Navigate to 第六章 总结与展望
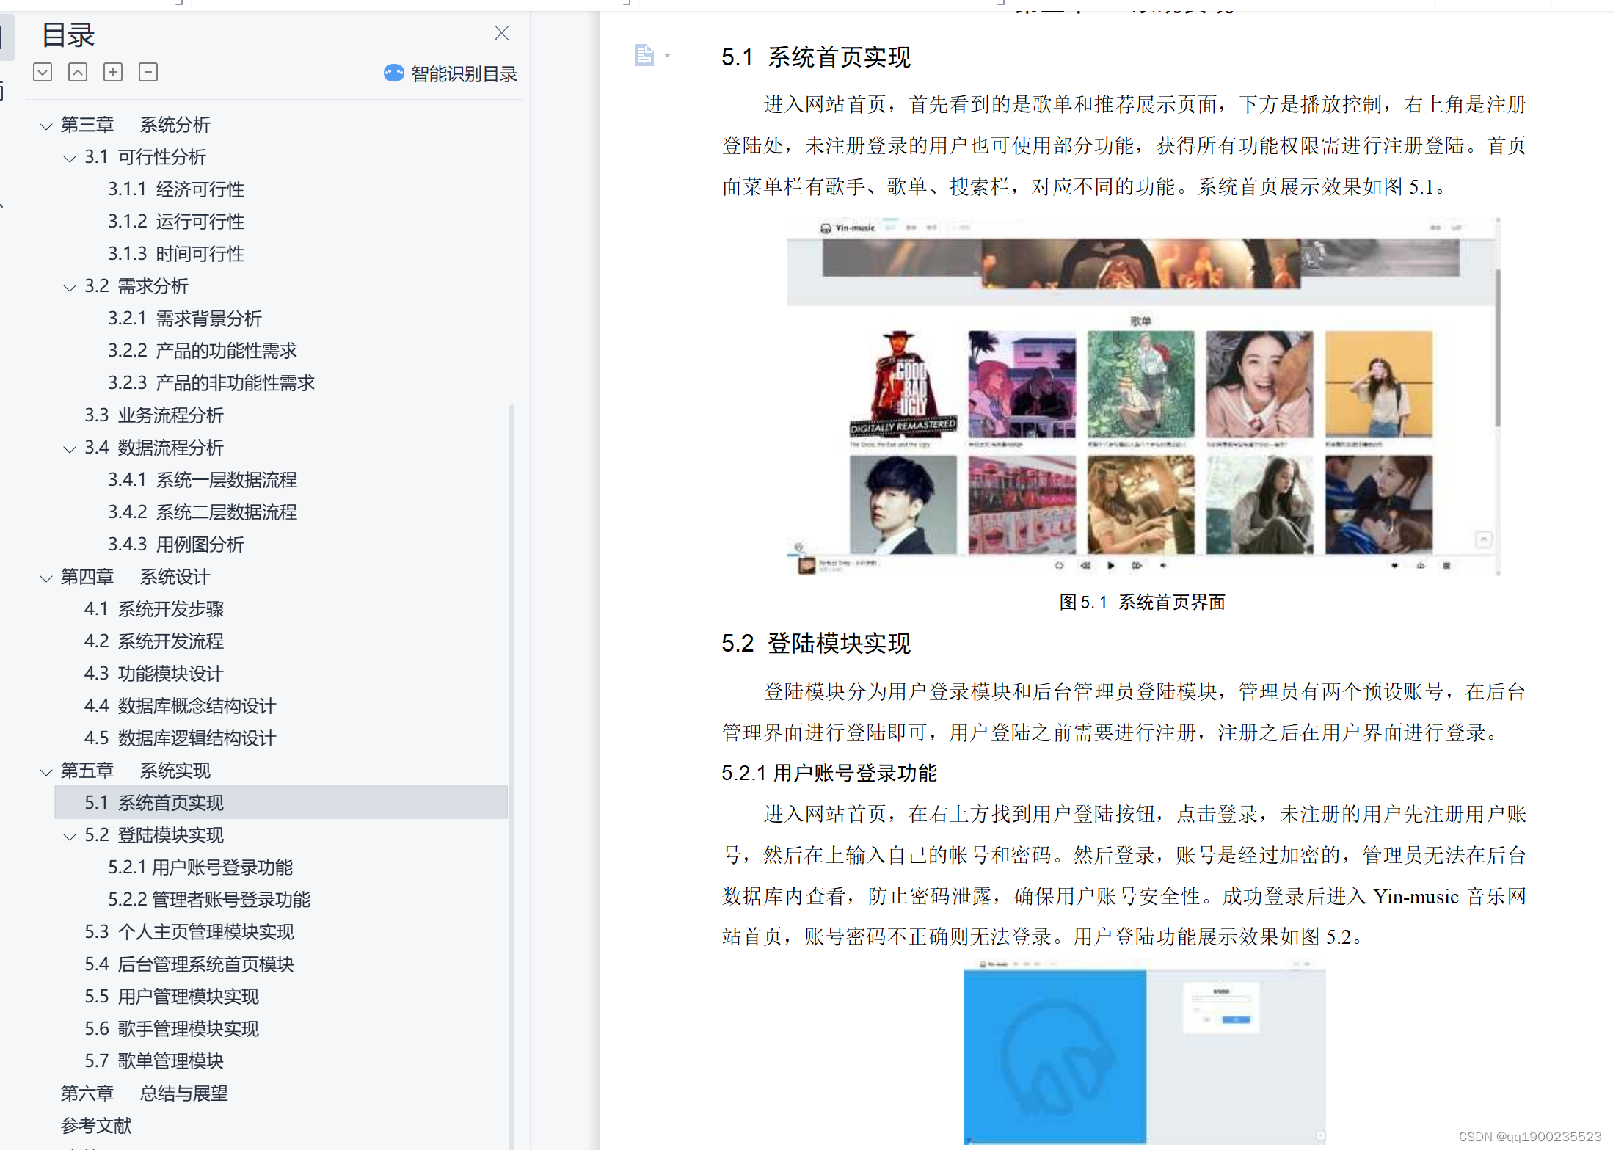1613x1150 pixels. [x=144, y=1093]
